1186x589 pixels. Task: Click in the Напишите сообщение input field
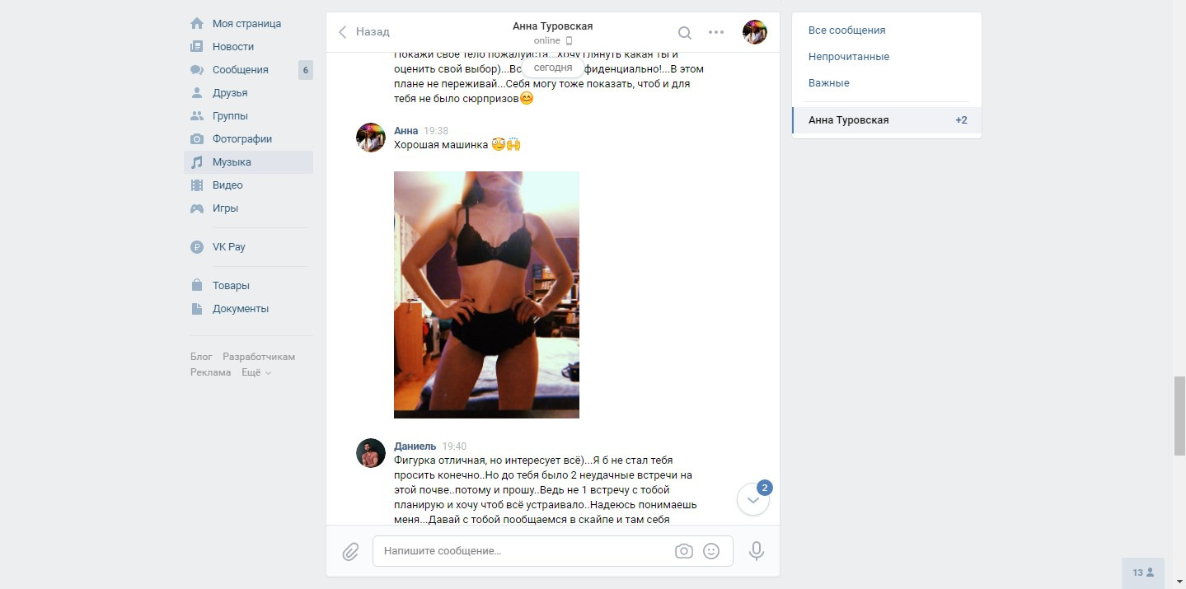coord(523,551)
